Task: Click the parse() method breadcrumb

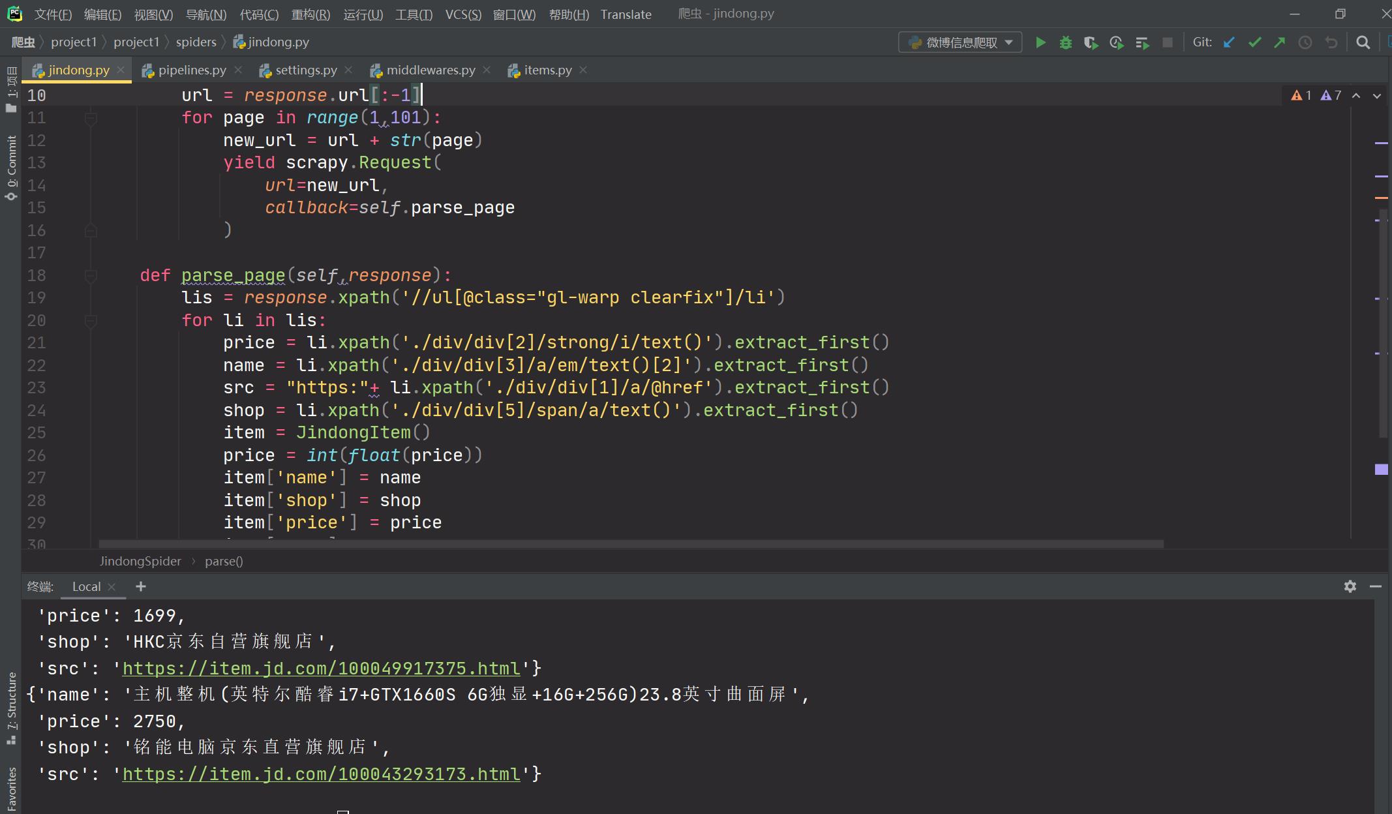Action: (224, 561)
